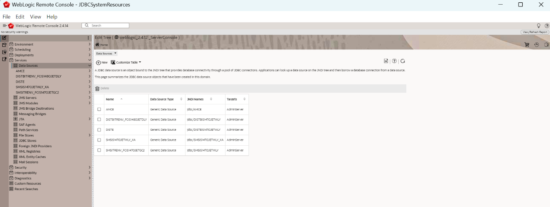This screenshot has width=550, height=207.
Task: Click the New button label
Action: click(x=104, y=62)
